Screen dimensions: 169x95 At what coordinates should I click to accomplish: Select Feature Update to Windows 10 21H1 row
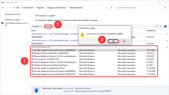click(x=94, y=56)
